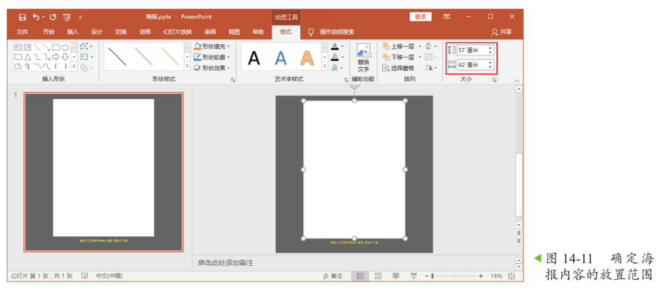Open the text outline dropdown arrow
This screenshot has height=294, width=666.
coord(342,57)
